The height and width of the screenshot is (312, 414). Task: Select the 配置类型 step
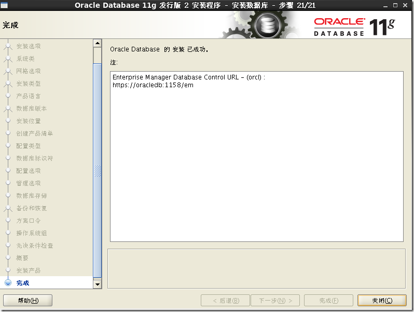[29, 146]
